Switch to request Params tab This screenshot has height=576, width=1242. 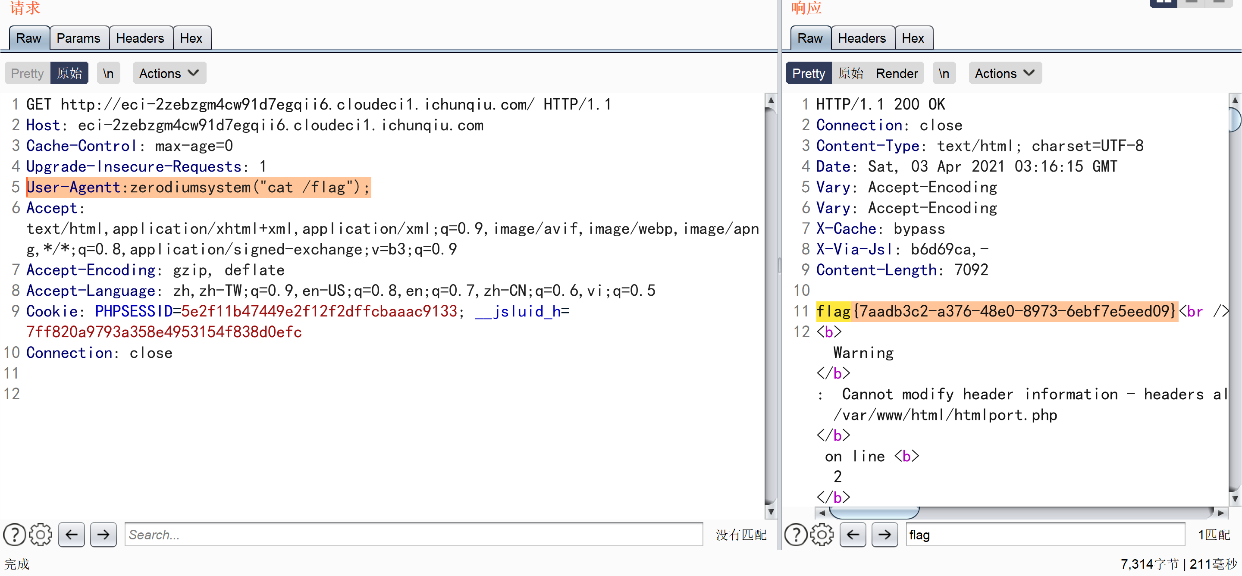click(78, 38)
